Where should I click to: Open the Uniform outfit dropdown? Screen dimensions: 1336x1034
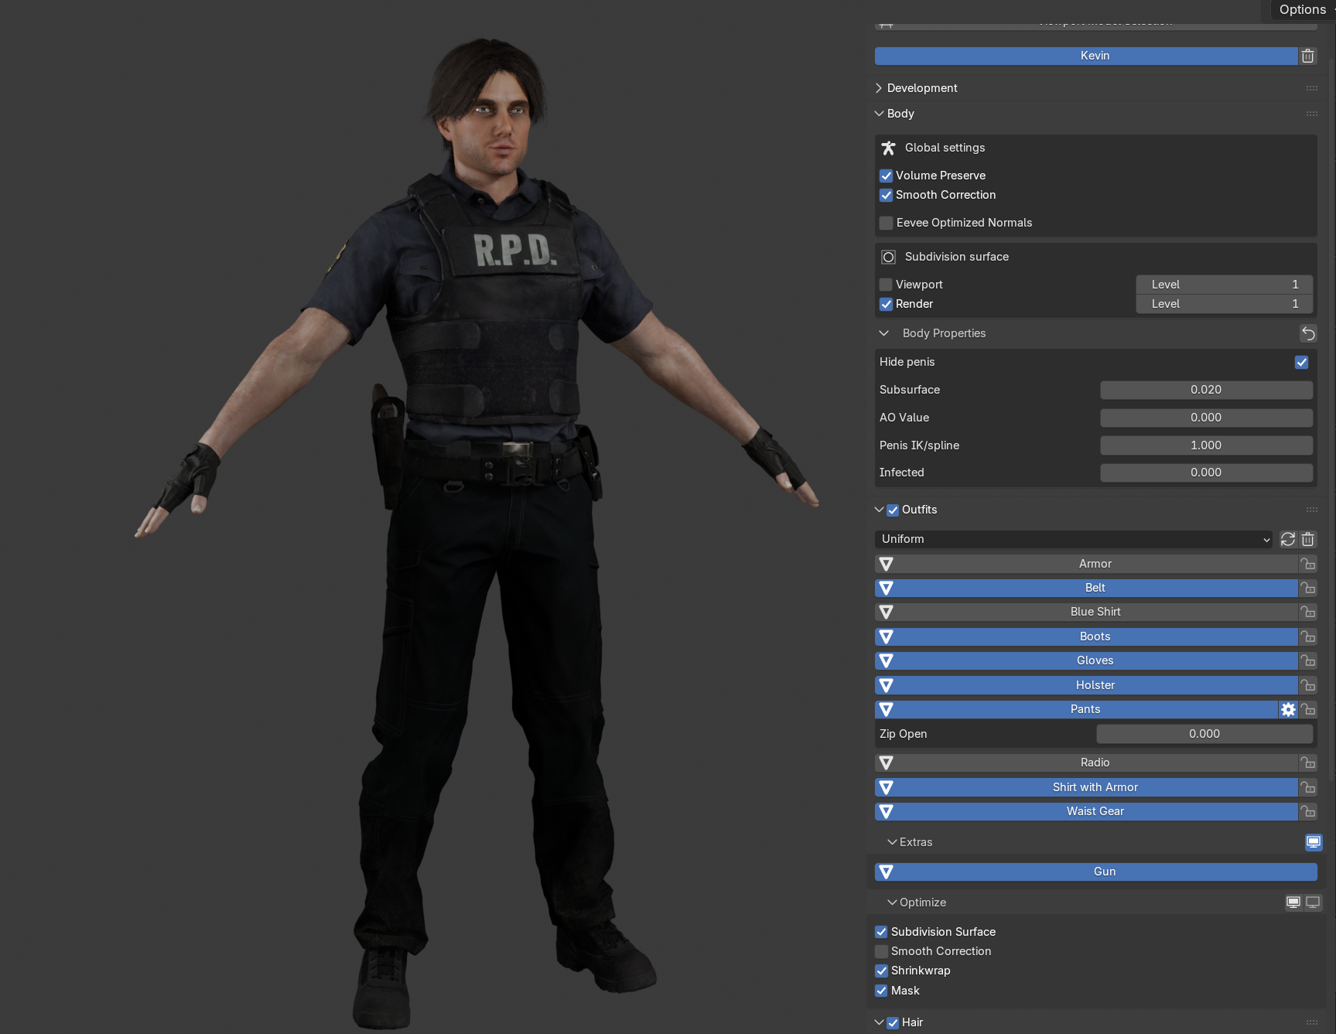(1075, 539)
